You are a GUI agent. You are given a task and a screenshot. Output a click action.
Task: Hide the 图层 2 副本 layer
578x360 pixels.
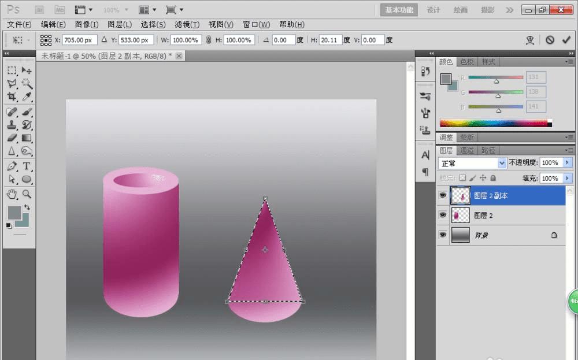pos(443,196)
